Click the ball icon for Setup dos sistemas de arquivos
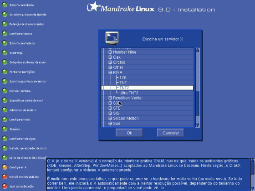This screenshot has height=191, width=255. tap(5, 62)
